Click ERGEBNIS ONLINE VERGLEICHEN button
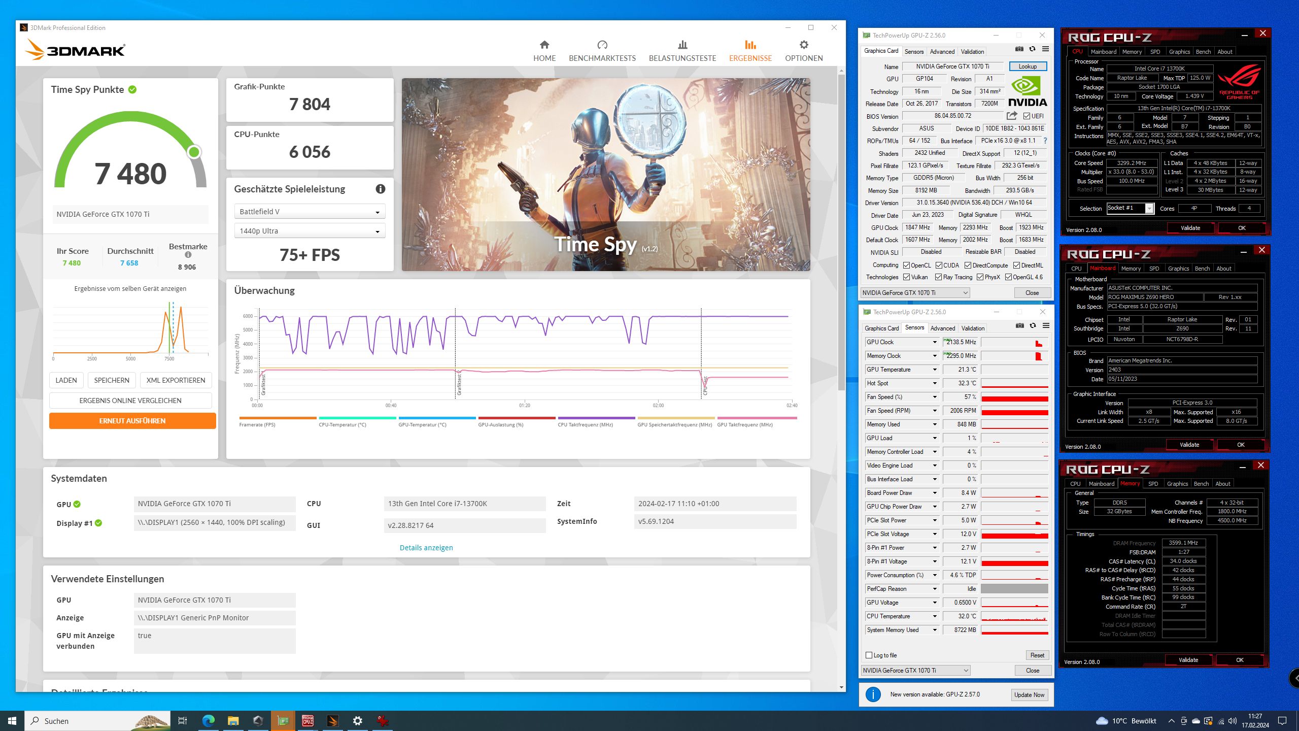Viewport: 1299px width, 731px height. tap(130, 401)
